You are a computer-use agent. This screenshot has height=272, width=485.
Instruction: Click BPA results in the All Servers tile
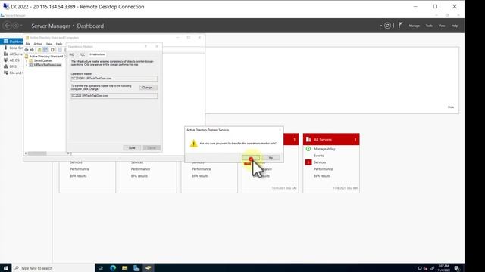tap(322, 176)
